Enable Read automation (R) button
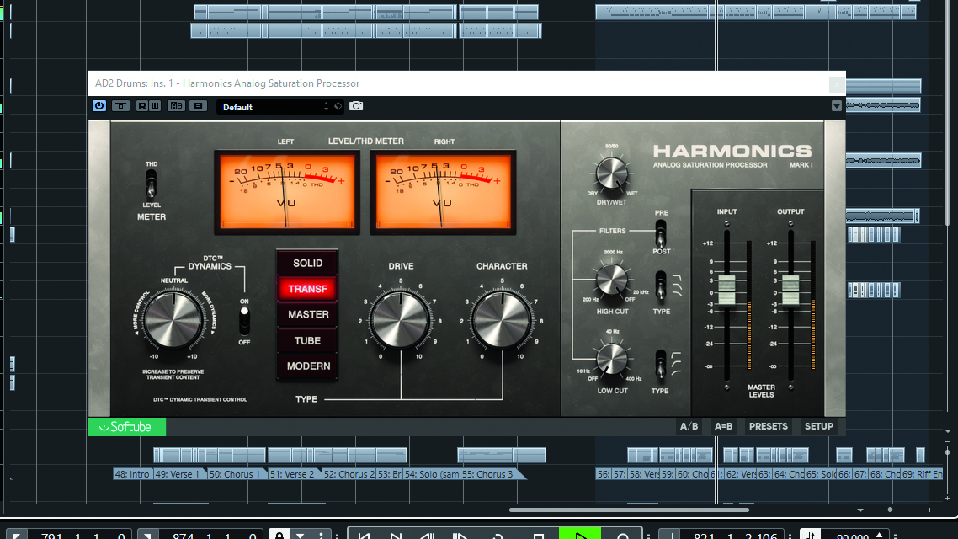Viewport: 958px width, 539px height. tap(141, 106)
